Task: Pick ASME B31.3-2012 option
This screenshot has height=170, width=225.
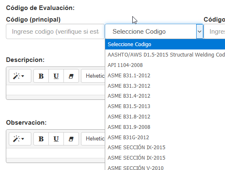Action: point(165,86)
